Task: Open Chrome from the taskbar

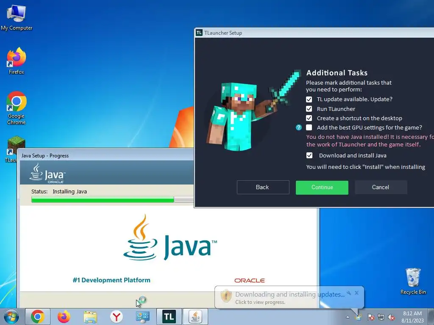Action: pyautogui.click(x=38, y=317)
